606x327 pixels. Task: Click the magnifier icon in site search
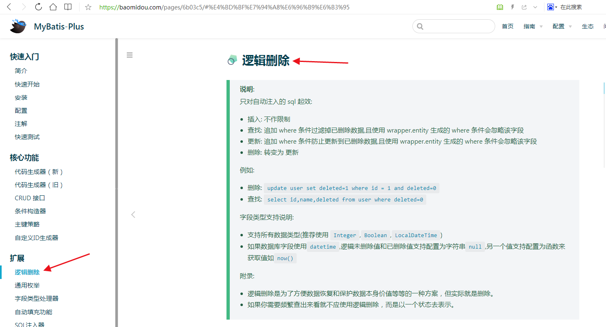[420, 26]
